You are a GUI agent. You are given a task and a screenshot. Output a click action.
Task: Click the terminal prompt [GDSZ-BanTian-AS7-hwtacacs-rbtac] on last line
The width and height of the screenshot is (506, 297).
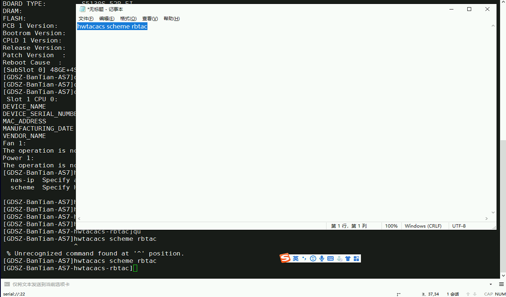click(68, 268)
